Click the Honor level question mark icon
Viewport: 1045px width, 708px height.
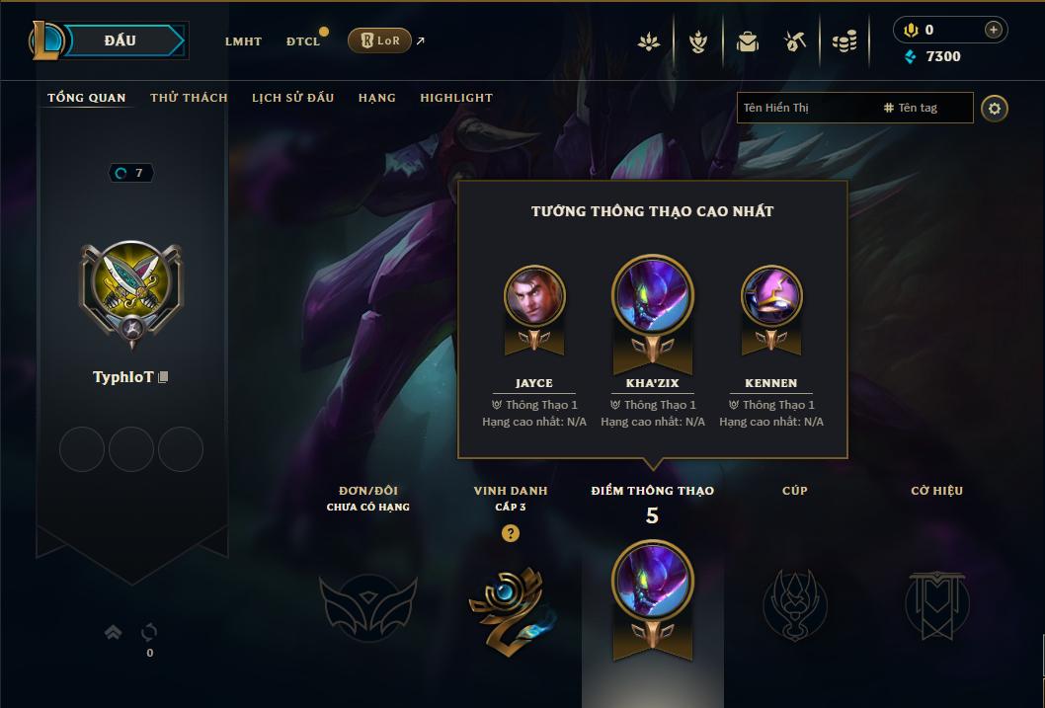point(511,533)
